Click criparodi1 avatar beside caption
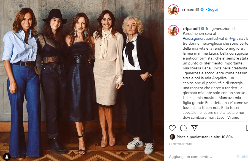Image resolution: width=248 pixels, height=161 pixels. (x=173, y=30)
